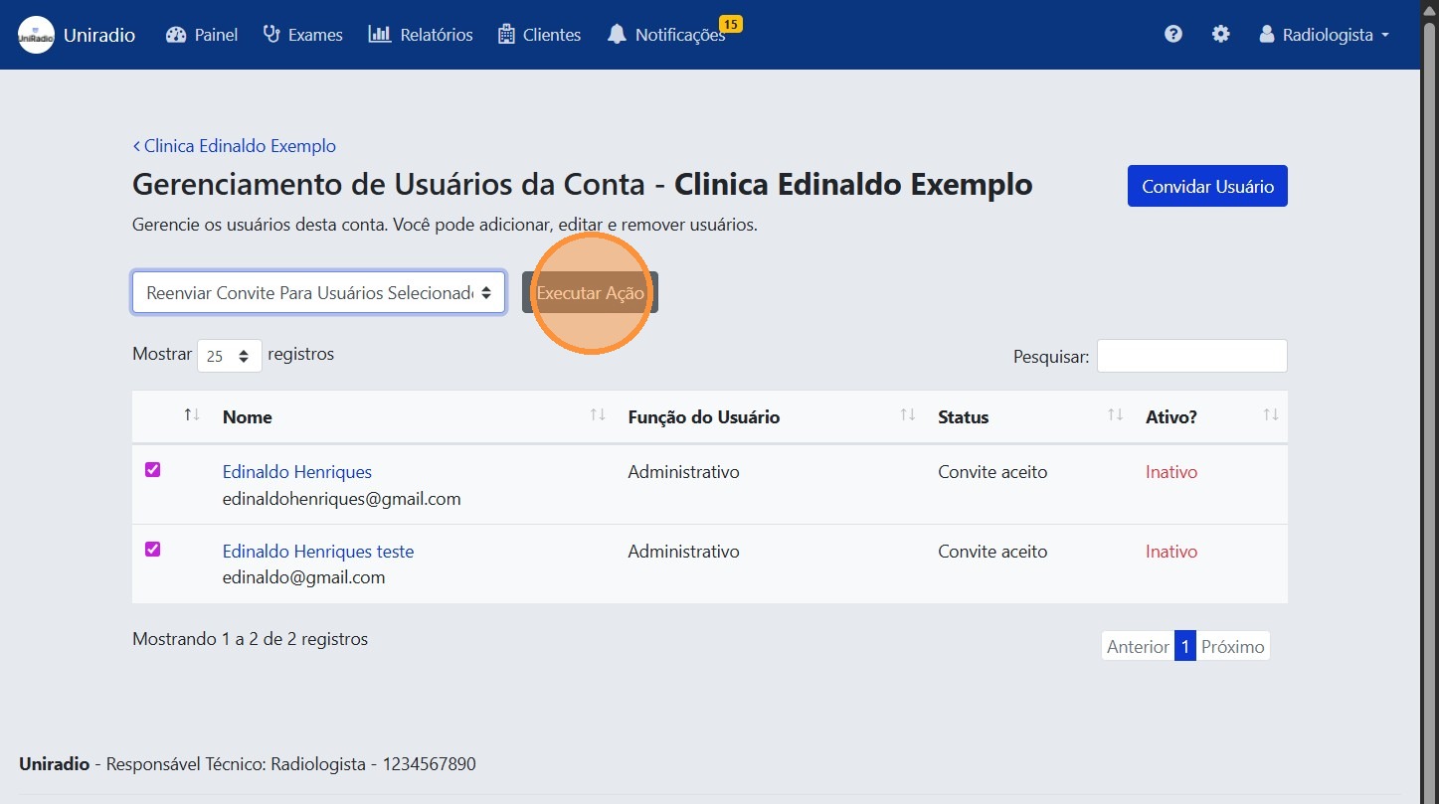Click the help question mark icon
The height and width of the screenshot is (804, 1439).
pos(1172,34)
